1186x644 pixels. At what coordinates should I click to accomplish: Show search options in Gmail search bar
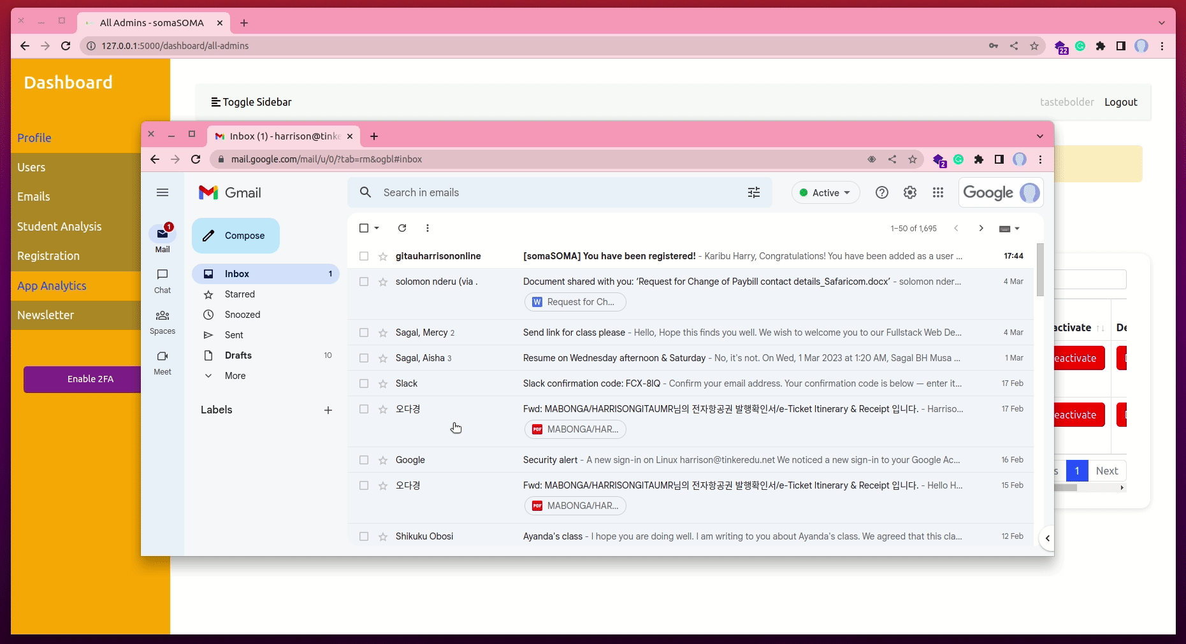pyautogui.click(x=754, y=192)
